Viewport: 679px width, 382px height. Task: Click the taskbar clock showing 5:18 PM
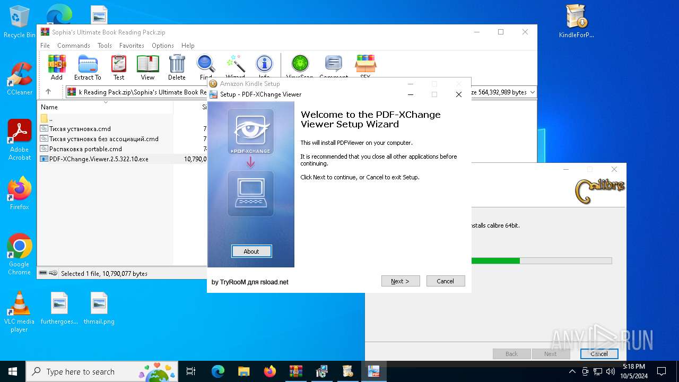point(634,371)
